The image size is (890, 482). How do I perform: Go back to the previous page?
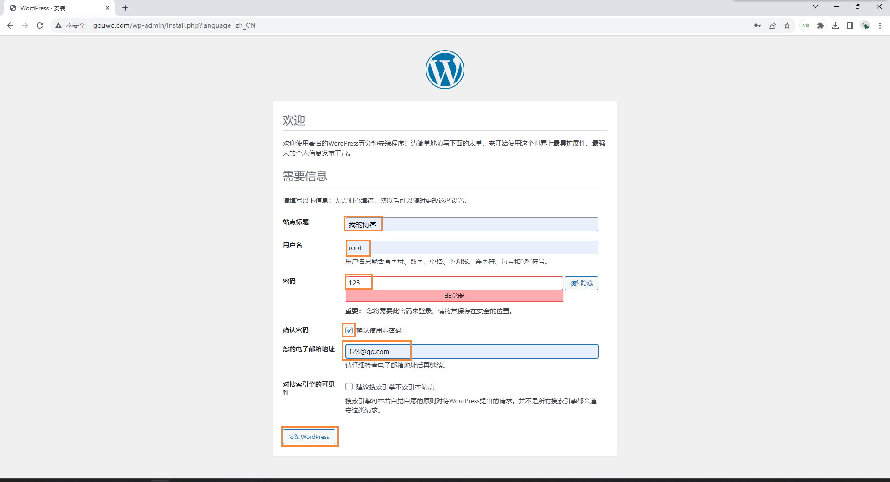pyautogui.click(x=10, y=25)
